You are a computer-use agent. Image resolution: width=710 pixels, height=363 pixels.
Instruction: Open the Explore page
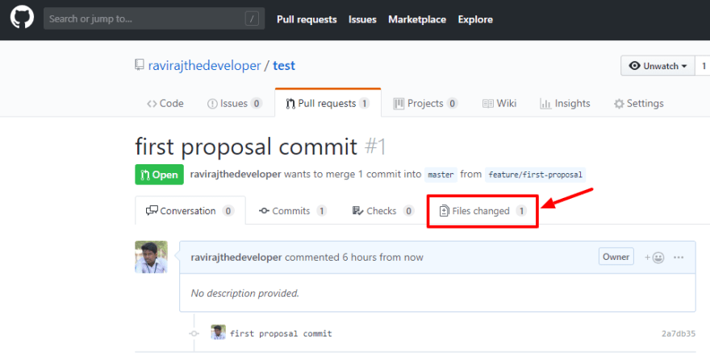pos(475,19)
